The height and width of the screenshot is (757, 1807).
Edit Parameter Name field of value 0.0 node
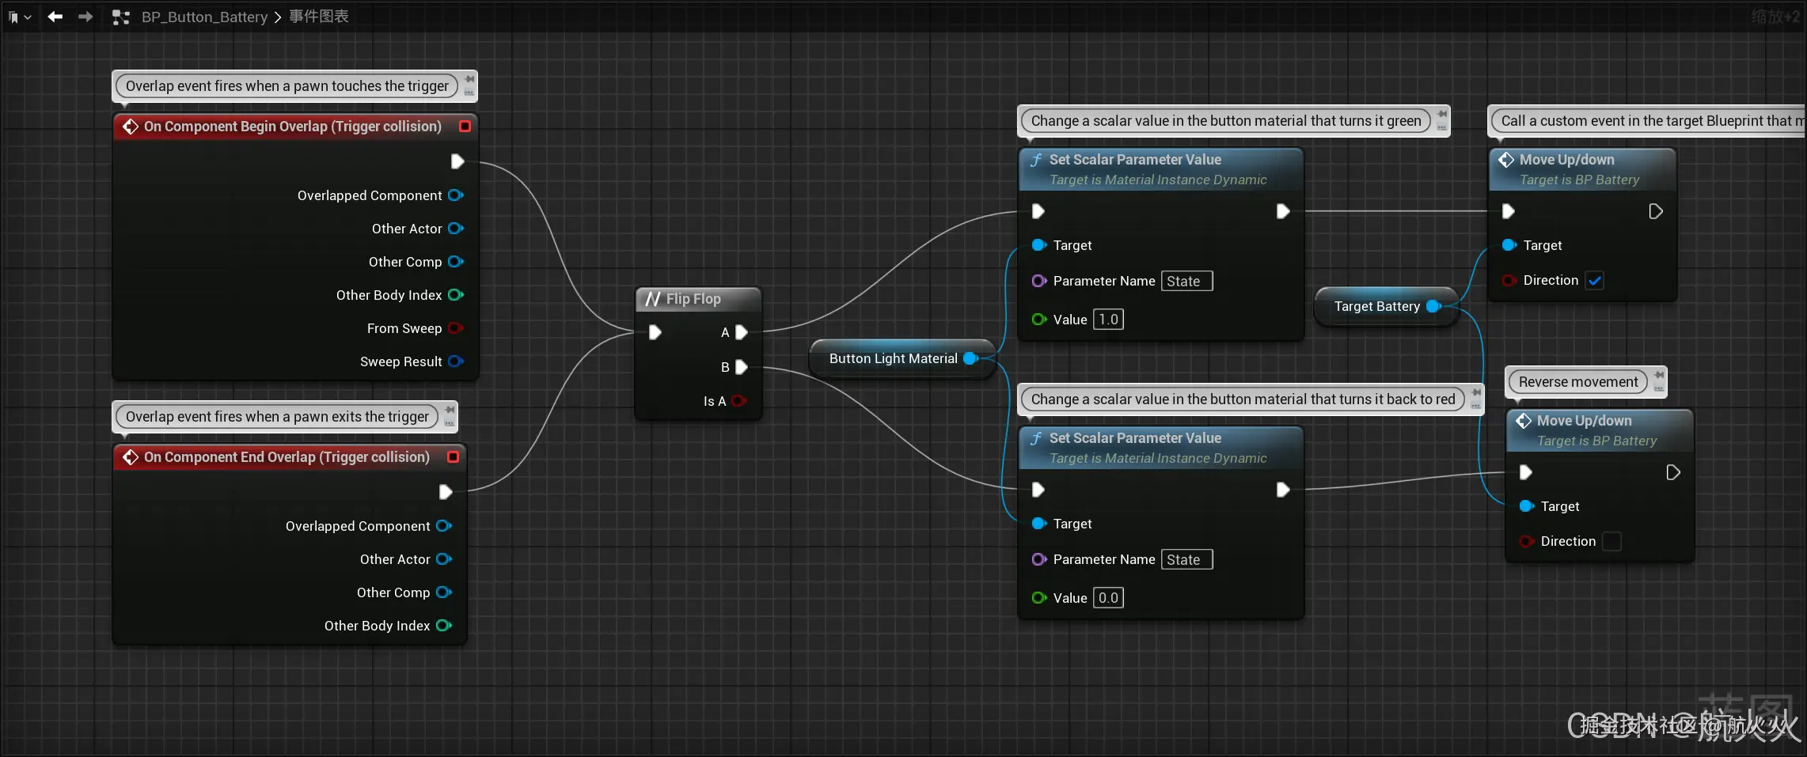[1186, 559]
